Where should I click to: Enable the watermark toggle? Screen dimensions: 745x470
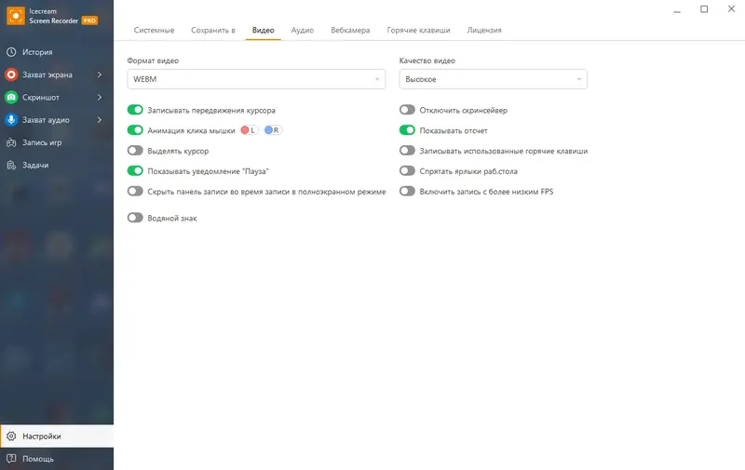pyautogui.click(x=135, y=218)
